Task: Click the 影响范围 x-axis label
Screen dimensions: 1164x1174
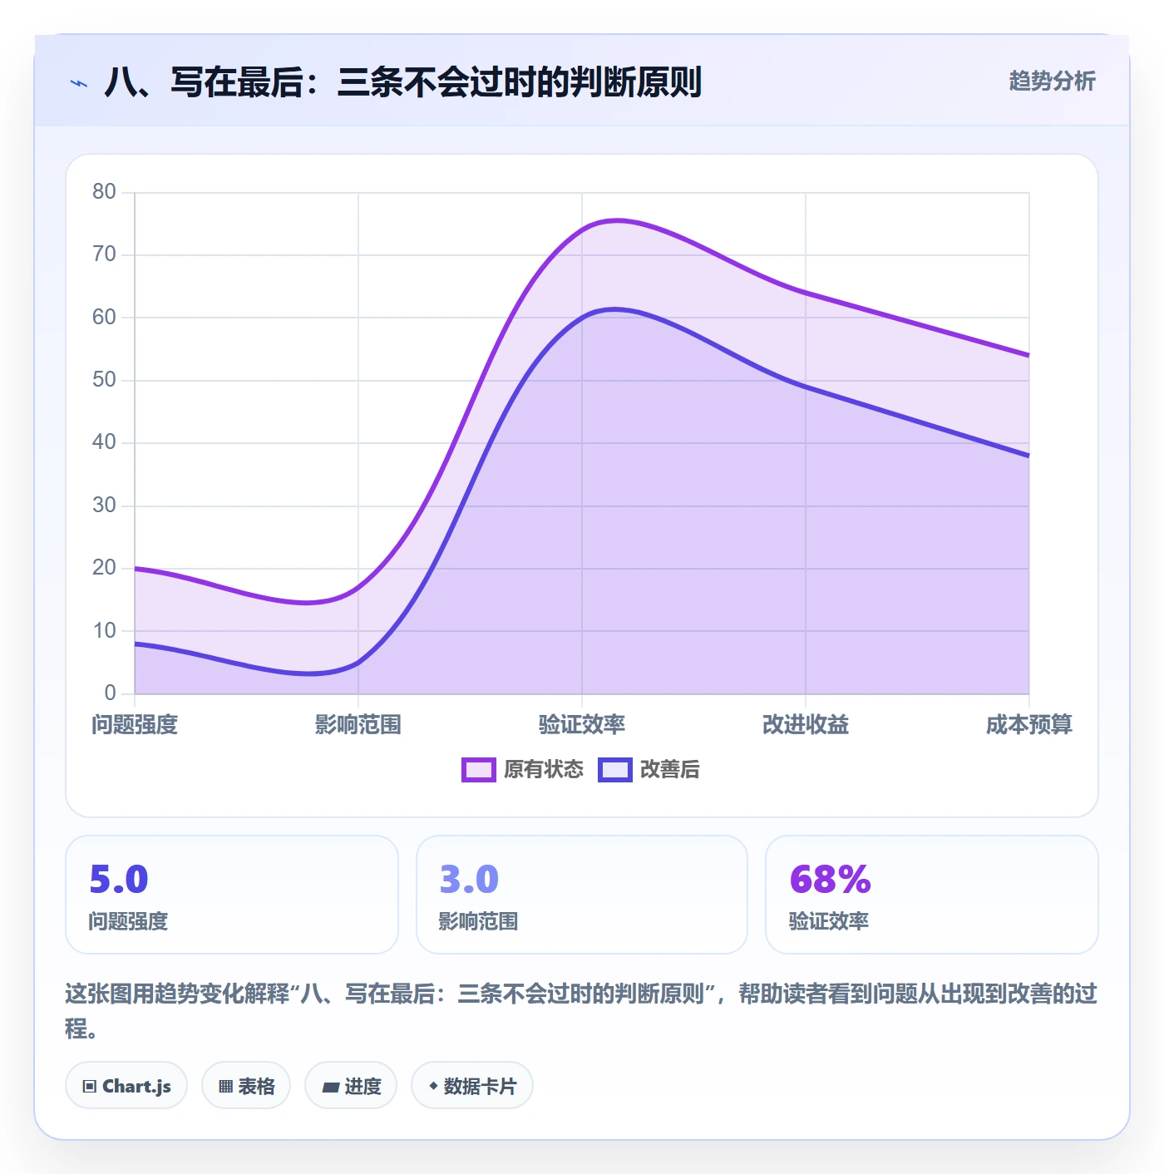Action: tap(358, 724)
